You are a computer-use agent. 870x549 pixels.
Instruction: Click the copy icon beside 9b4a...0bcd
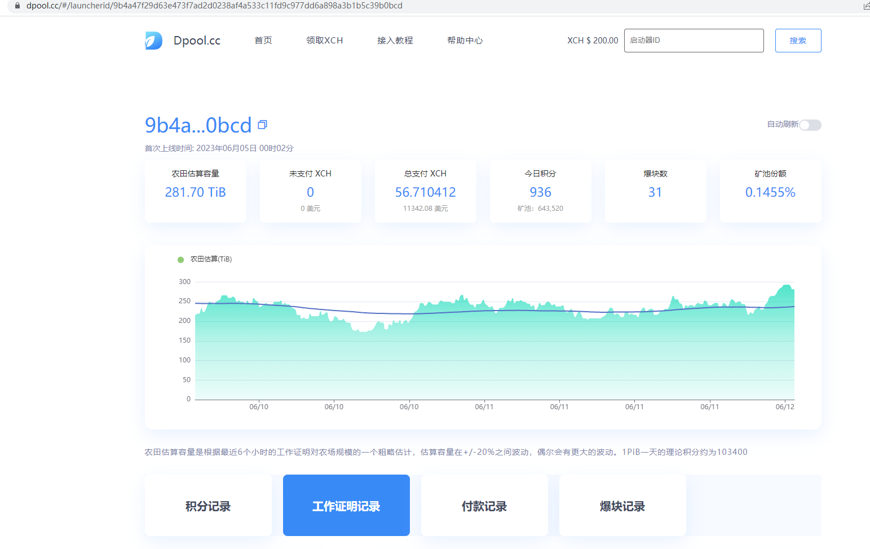pos(262,125)
